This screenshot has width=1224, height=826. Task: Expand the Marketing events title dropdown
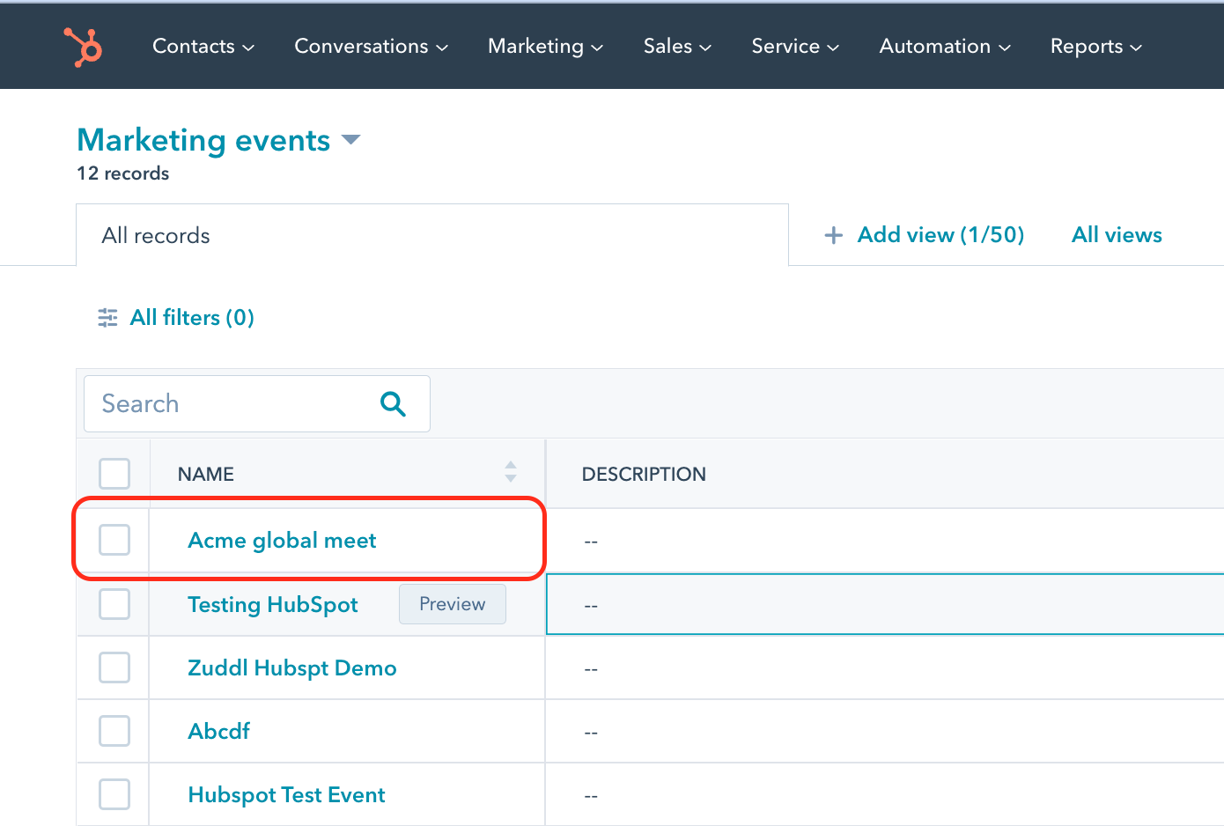coord(350,140)
